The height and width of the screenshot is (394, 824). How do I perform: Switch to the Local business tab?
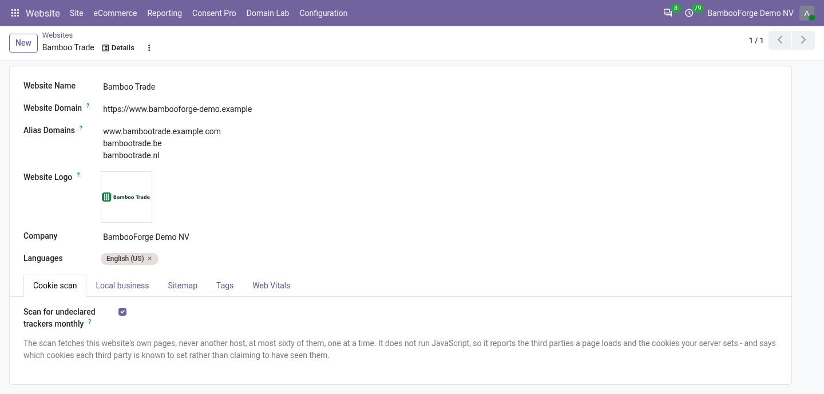click(122, 286)
